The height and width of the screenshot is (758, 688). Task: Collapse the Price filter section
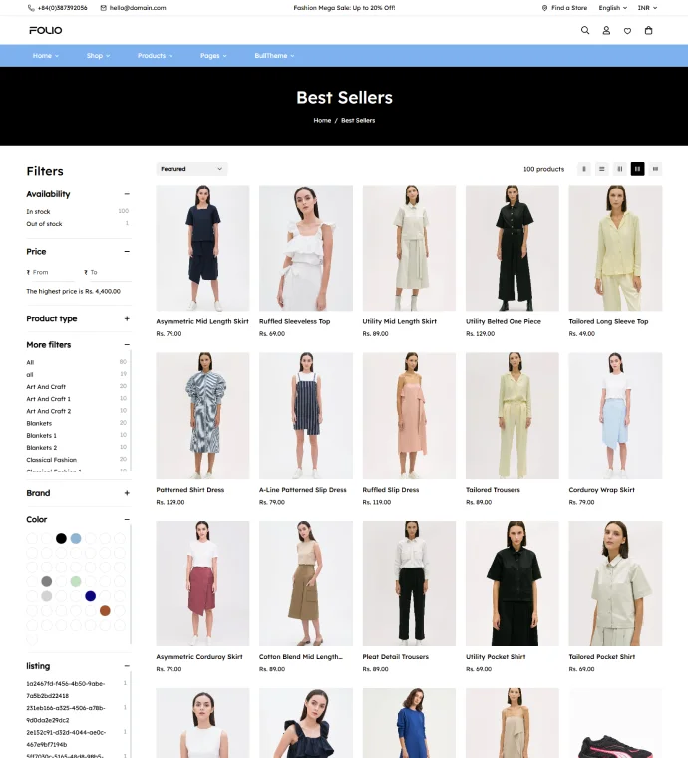(127, 252)
